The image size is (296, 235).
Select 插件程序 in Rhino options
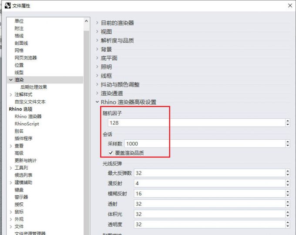pos(24,138)
